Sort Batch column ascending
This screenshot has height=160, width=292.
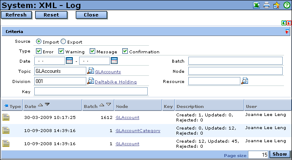point(102,105)
